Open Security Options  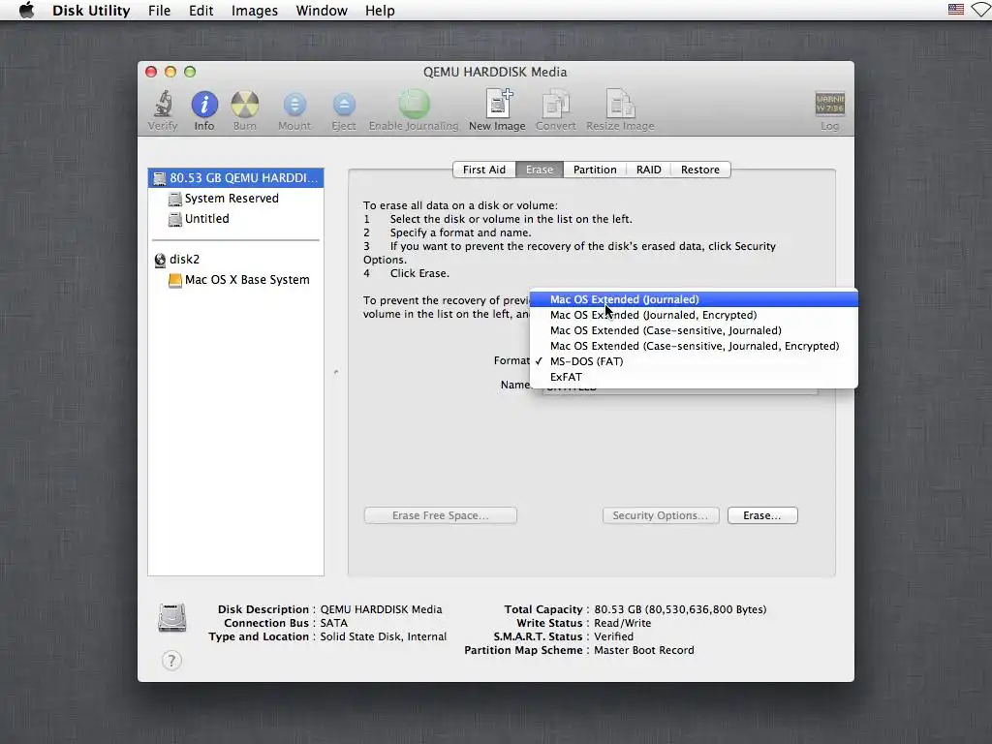point(661,515)
